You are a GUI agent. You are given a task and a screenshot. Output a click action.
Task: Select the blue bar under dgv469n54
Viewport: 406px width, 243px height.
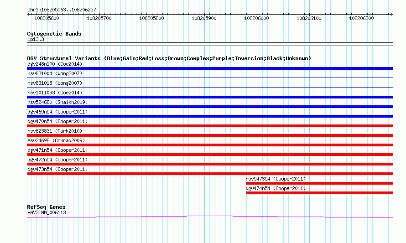[x=210, y=116]
